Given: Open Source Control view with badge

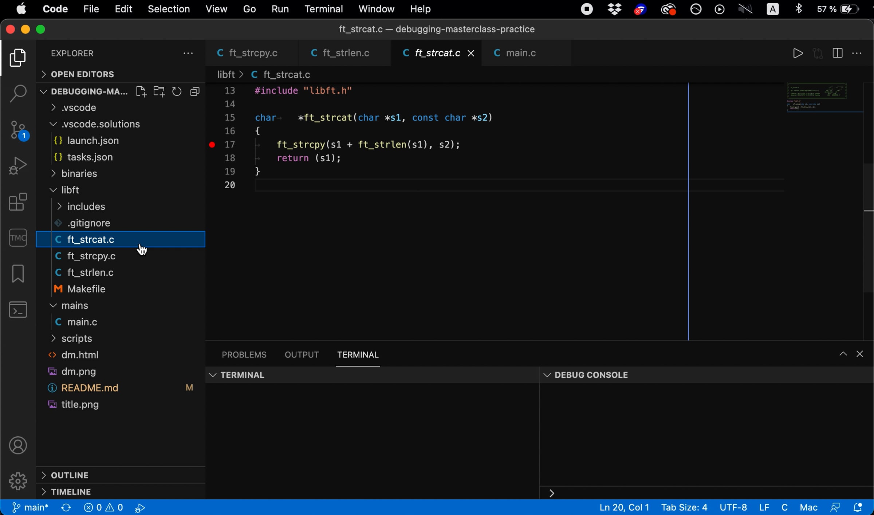Looking at the screenshot, I should [18, 130].
